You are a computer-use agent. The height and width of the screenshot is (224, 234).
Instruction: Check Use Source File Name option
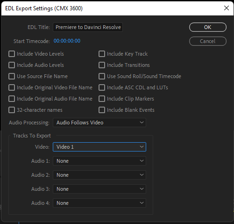[12, 76]
